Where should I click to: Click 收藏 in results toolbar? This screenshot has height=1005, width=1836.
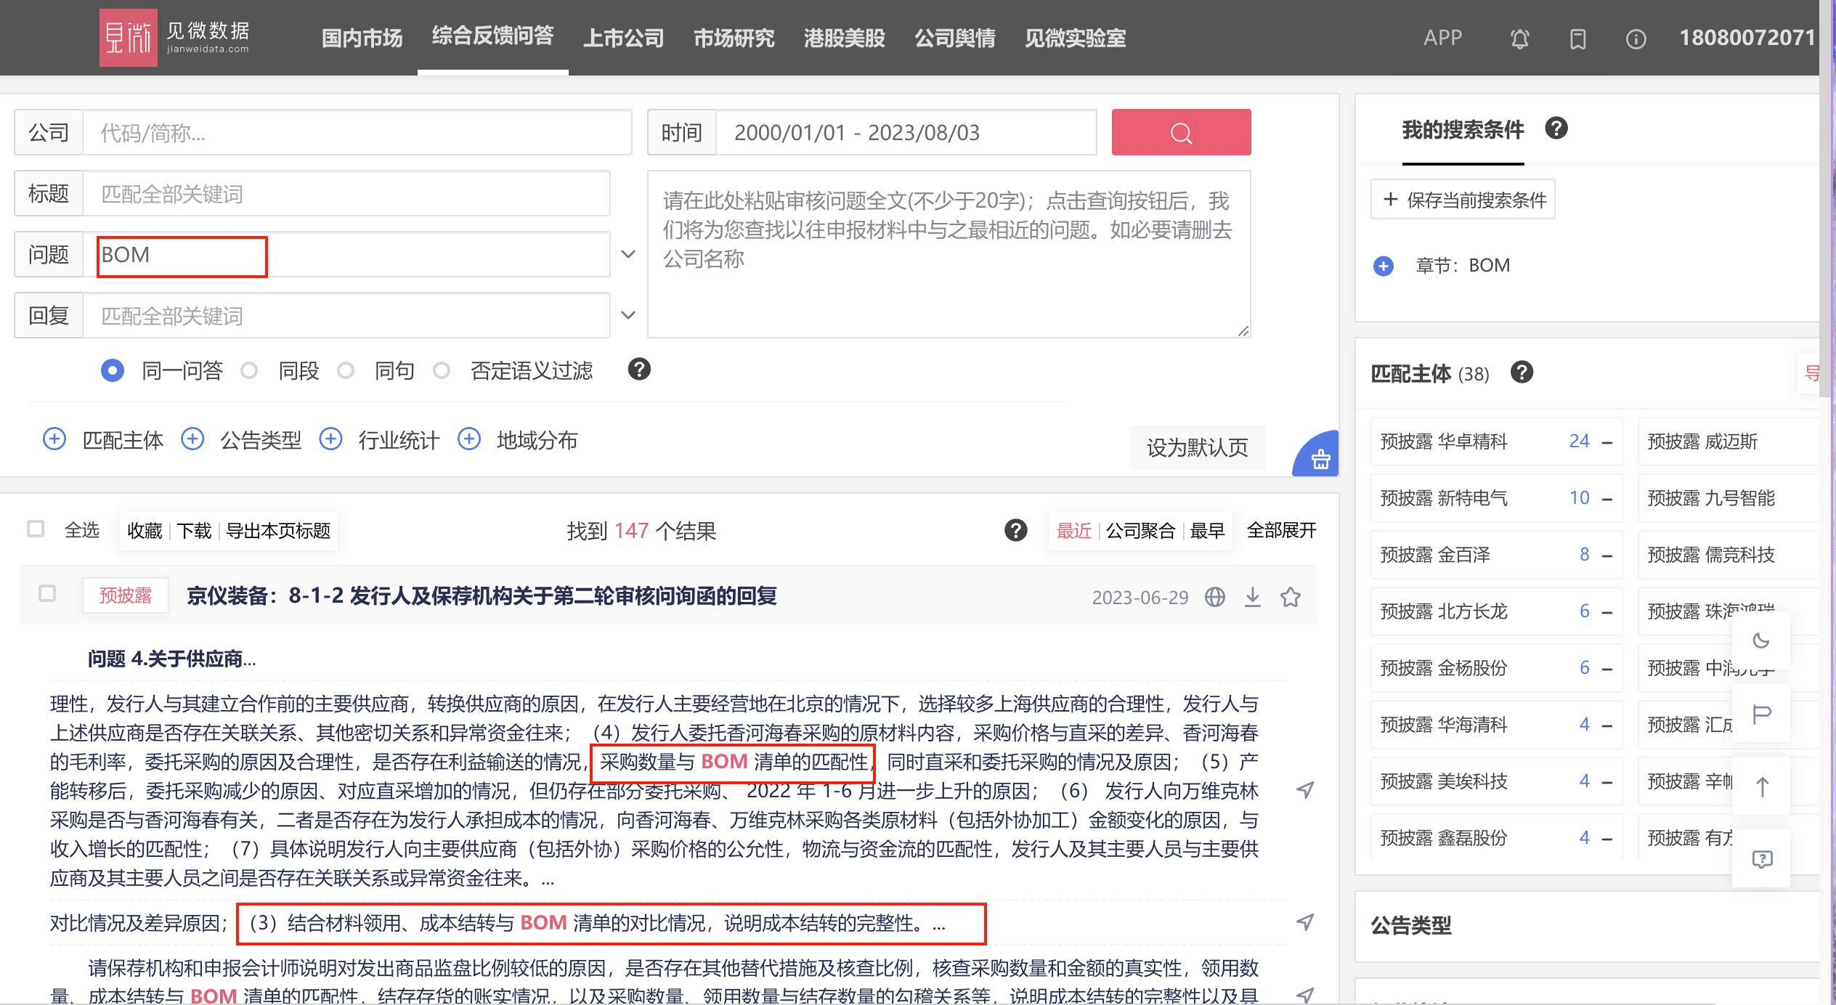tap(145, 530)
